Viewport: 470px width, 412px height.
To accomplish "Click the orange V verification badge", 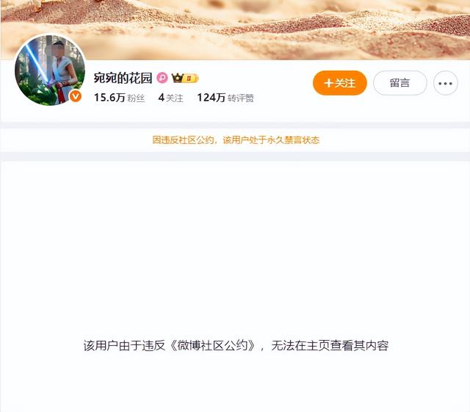I will 76,96.
